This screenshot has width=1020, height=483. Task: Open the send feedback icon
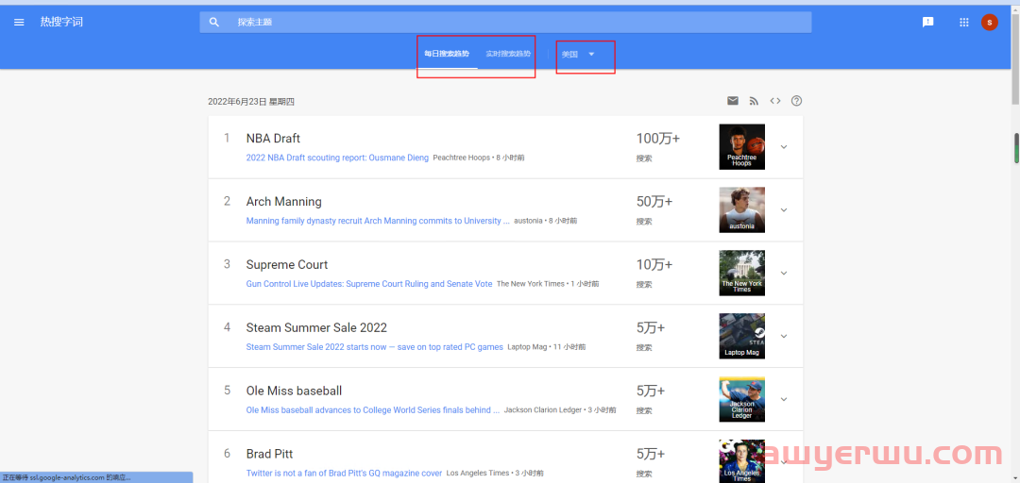click(928, 22)
